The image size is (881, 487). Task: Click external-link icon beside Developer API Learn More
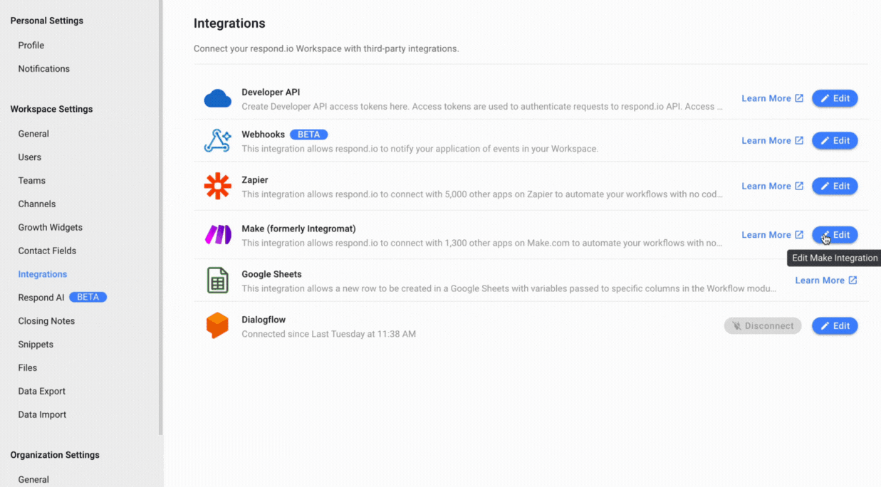(x=799, y=98)
